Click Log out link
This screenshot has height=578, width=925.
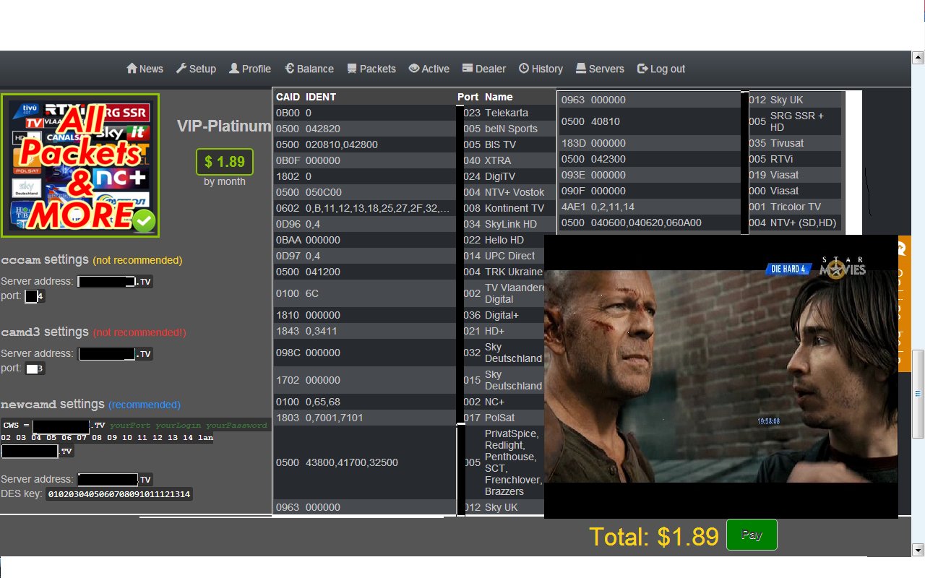coord(661,69)
